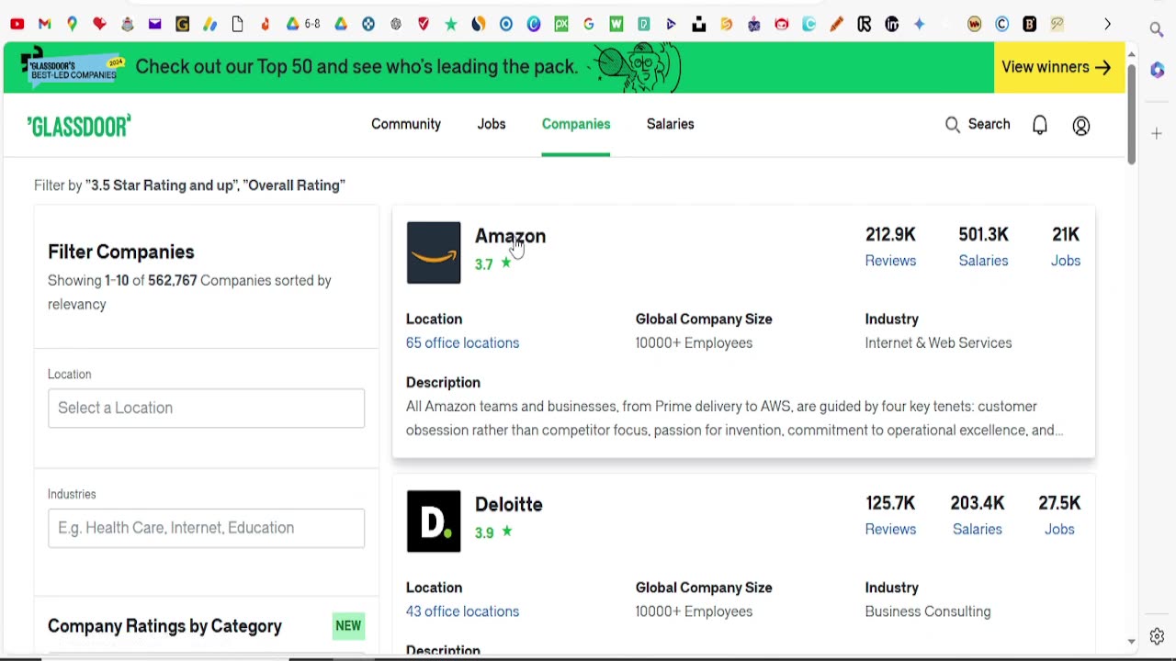The width and height of the screenshot is (1176, 661).
Task: Open the Copilot icon in browser sidebar
Action: point(1157,70)
